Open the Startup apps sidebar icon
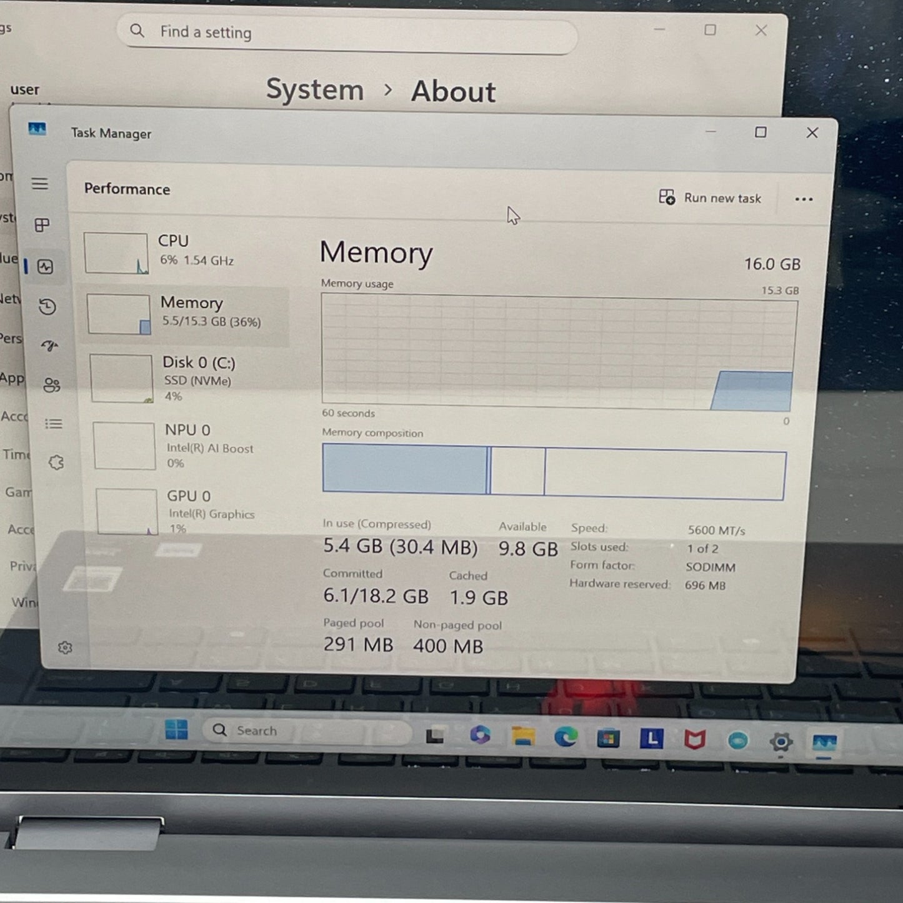 [49, 346]
